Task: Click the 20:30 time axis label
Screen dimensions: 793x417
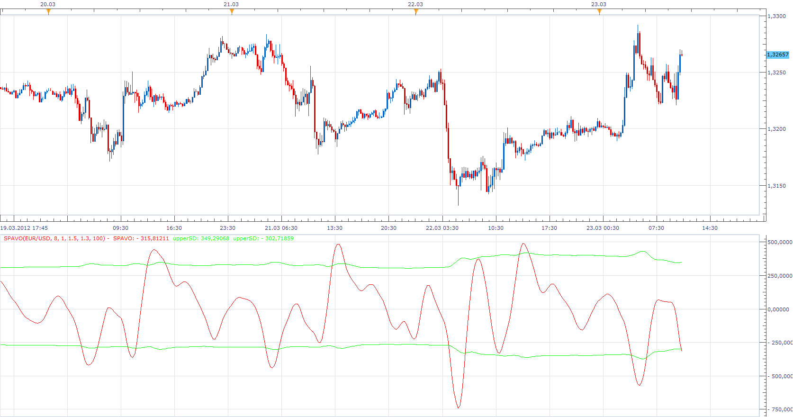Action: pyautogui.click(x=389, y=228)
